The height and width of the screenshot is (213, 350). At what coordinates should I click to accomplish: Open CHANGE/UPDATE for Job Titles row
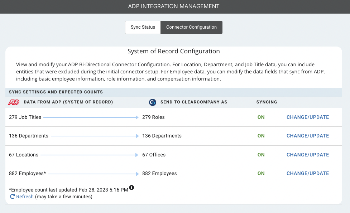point(308,117)
